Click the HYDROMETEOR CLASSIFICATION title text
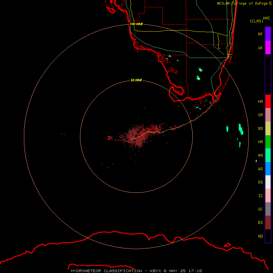The image size is (273, 273). coord(106,271)
